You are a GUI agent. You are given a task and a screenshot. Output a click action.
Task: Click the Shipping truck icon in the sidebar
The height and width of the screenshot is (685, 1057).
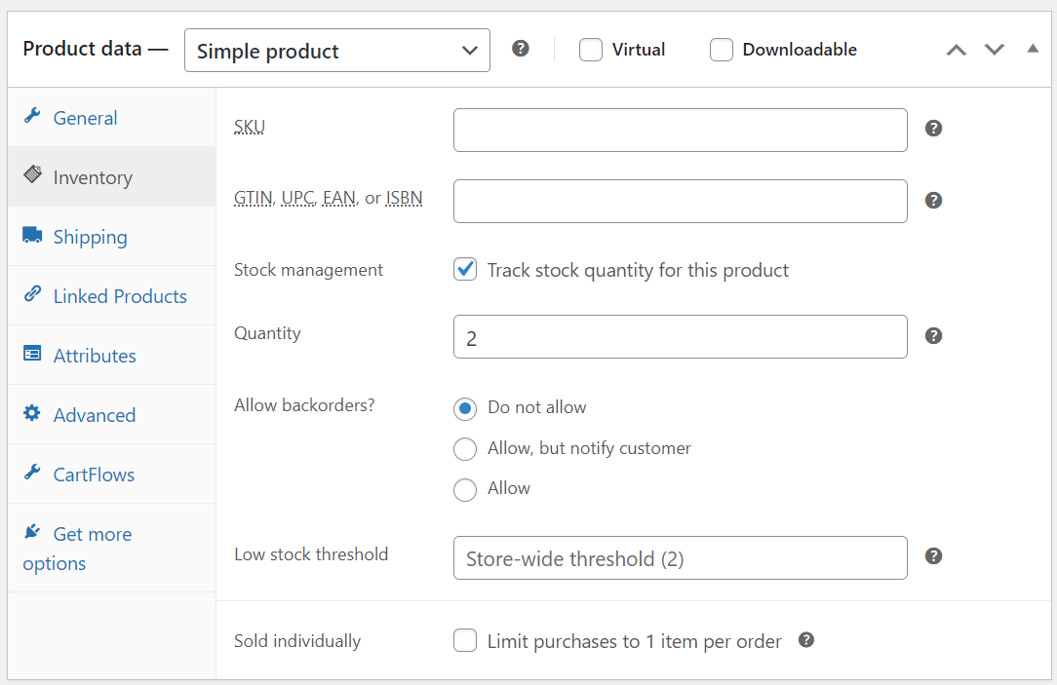coord(32,234)
